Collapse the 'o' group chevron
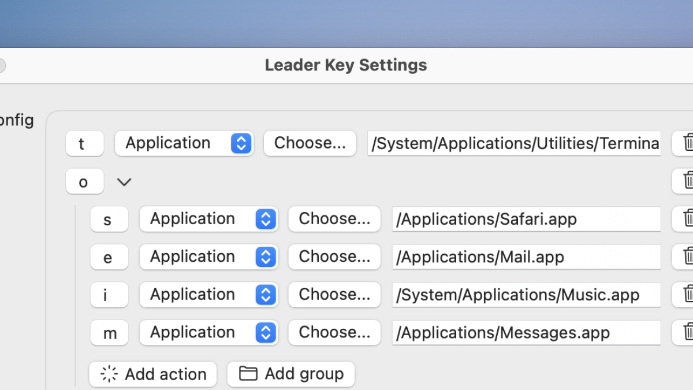 [x=124, y=182]
